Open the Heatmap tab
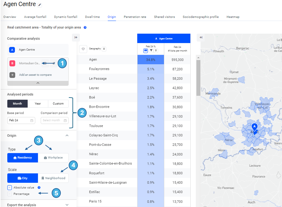 click(233, 17)
